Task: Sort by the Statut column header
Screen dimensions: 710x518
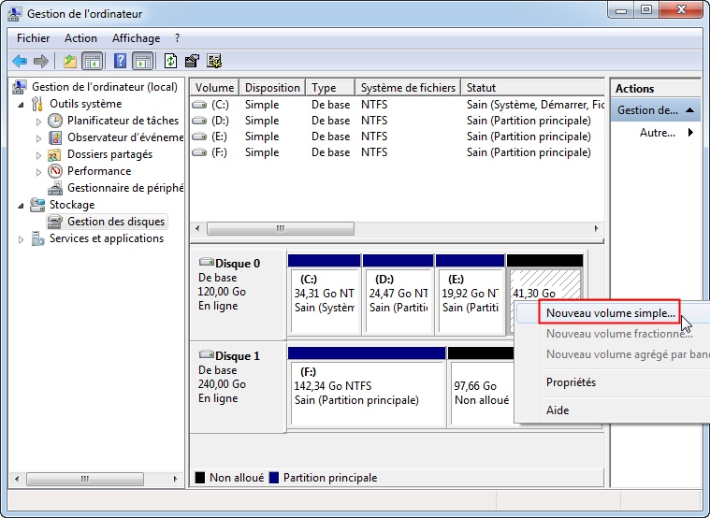Action: [532, 87]
